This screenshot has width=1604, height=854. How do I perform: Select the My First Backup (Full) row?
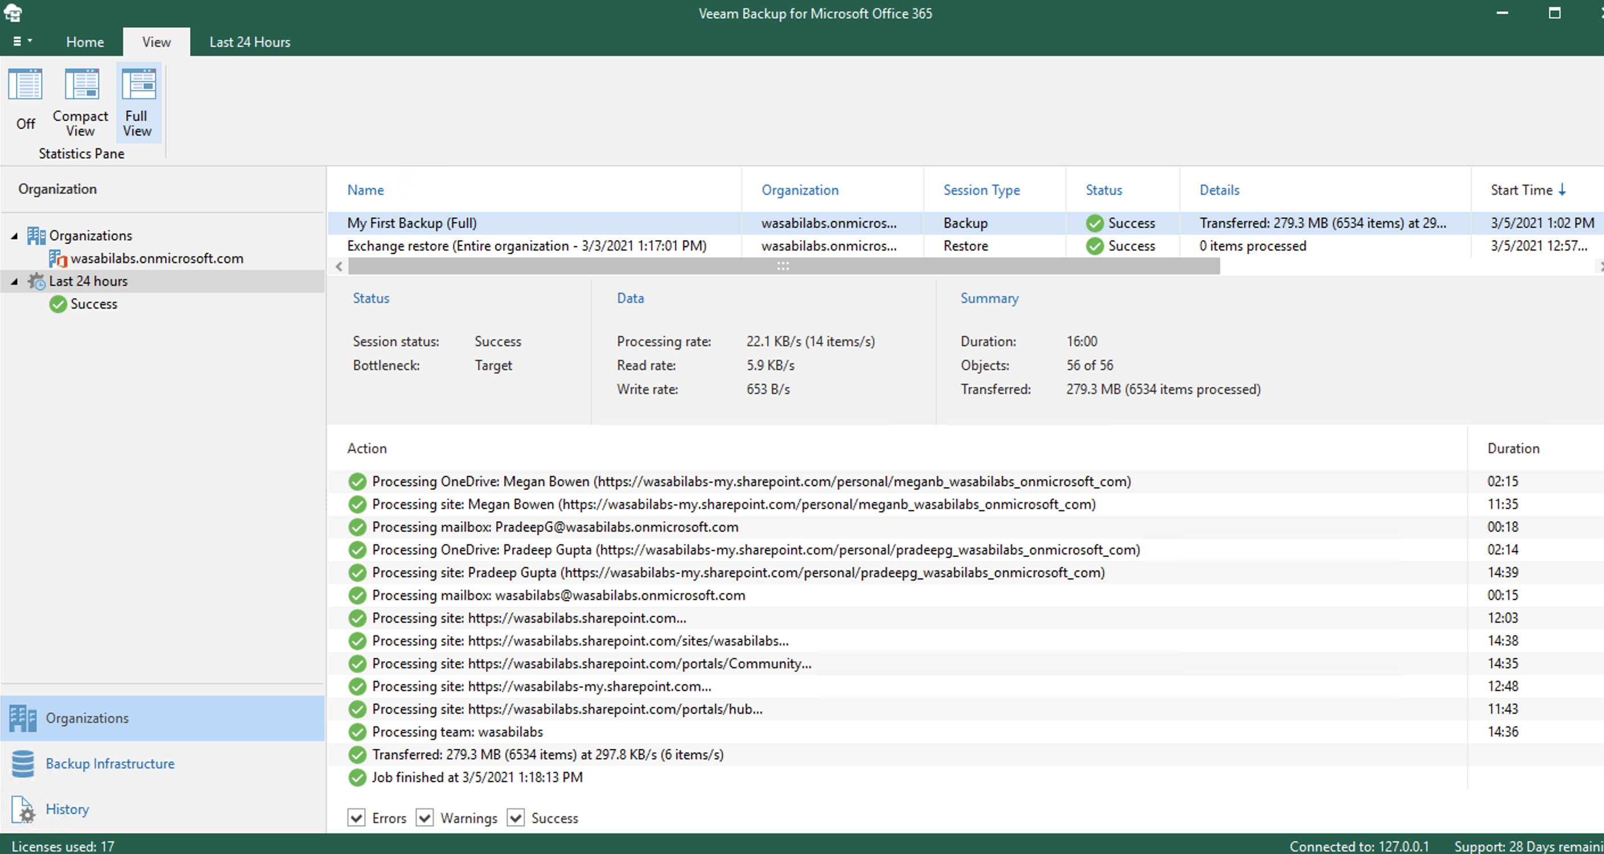pos(966,223)
